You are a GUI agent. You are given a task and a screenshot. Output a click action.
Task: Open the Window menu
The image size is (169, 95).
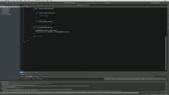[47, 1]
